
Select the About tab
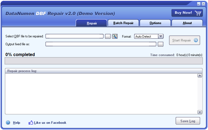pos(187,23)
